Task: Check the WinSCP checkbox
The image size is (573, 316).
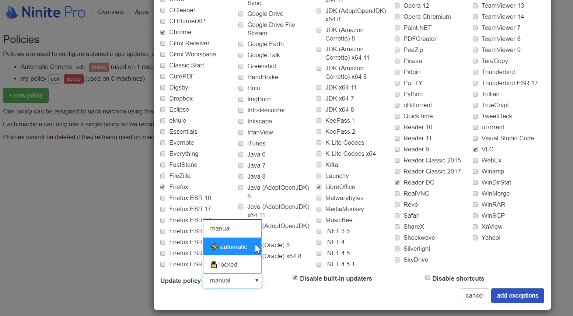Action: (x=475, y=216)
